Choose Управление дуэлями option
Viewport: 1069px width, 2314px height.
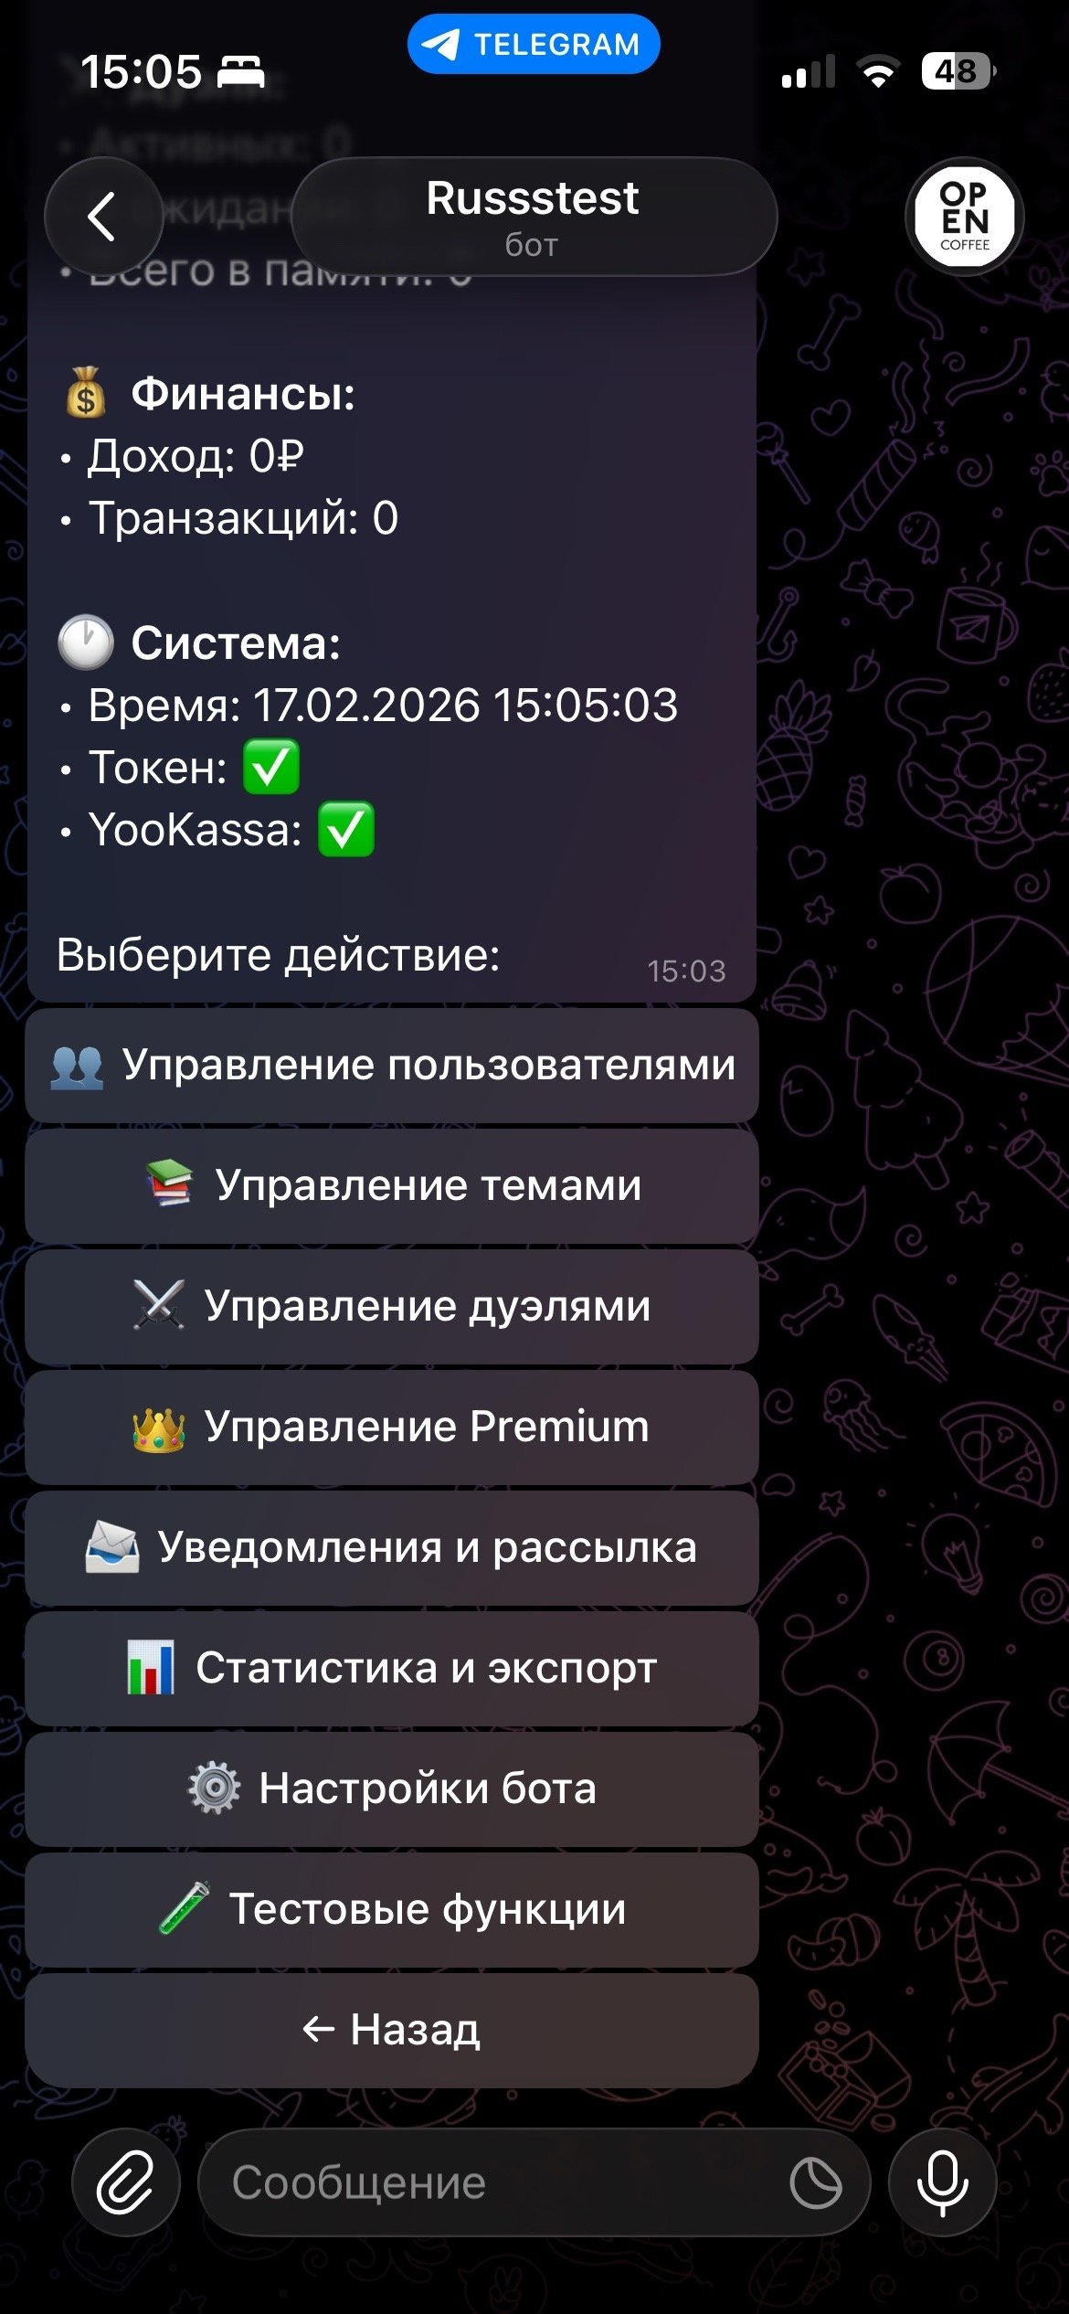pos(392,1306)
